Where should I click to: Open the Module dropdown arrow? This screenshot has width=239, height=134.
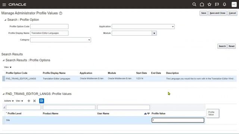click(x=154, y=33)
